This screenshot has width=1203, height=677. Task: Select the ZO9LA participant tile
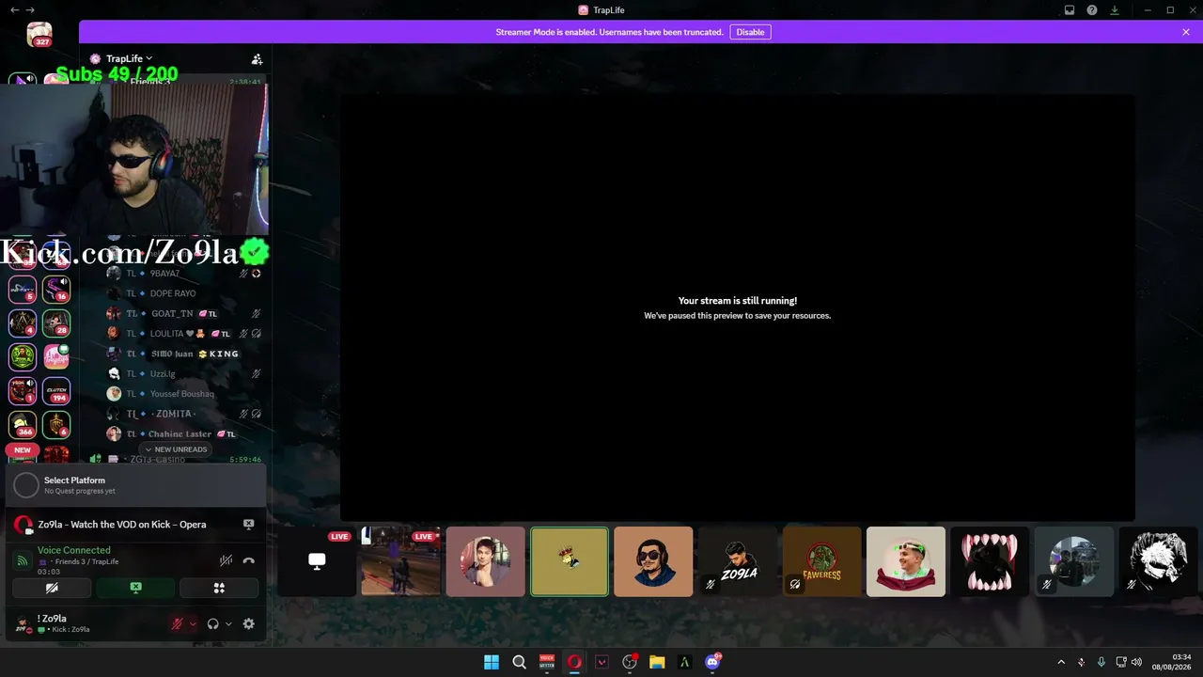738,561
